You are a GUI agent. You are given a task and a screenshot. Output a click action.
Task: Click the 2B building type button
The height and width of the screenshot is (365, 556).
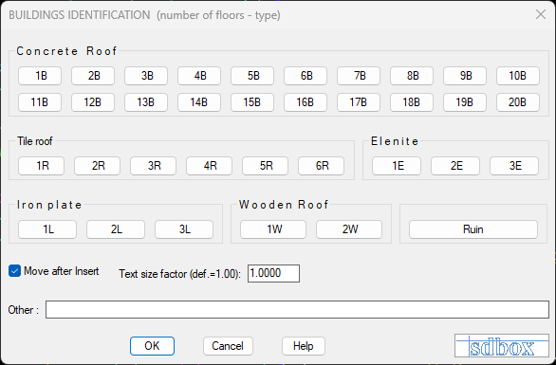pos(93,76)
